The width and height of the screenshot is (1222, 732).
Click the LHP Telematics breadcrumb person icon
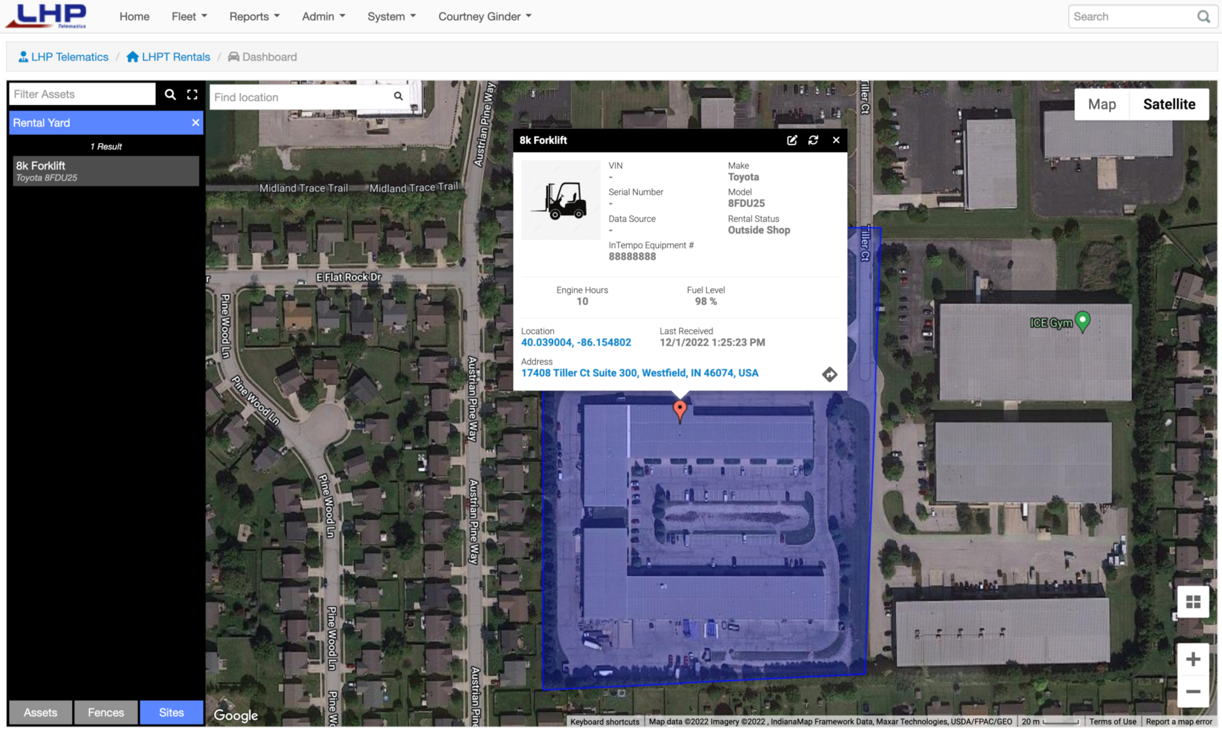tap(24, 56)
